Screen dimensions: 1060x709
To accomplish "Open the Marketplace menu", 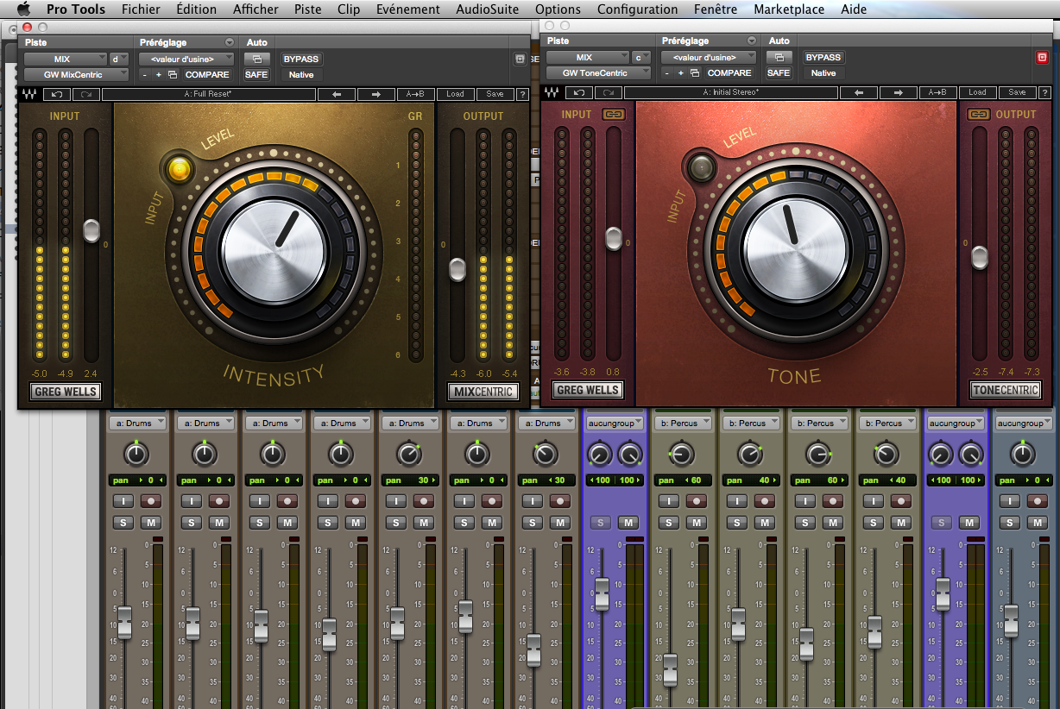I will 789,9.
